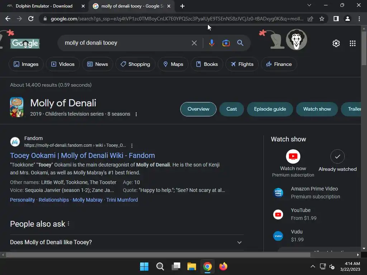Filter results by News

coord(97,64)
